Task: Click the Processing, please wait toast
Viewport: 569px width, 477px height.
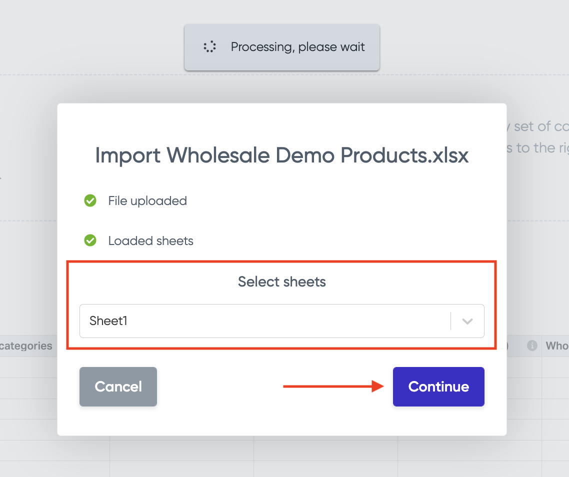Action: pos(282,47)
